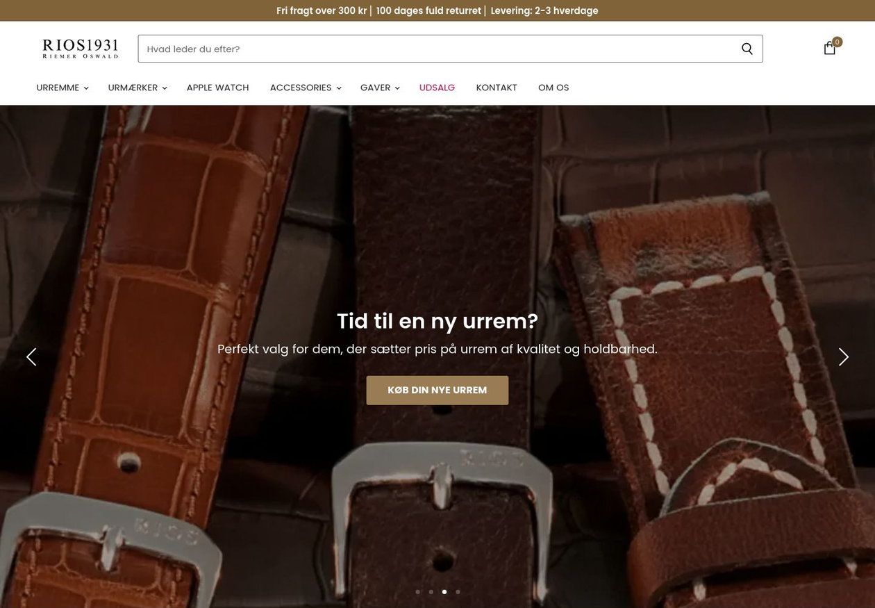The height and width of the screenshot is (608, 875).
Task: Open the shopping bag cart
Action: tap(829, 48)
